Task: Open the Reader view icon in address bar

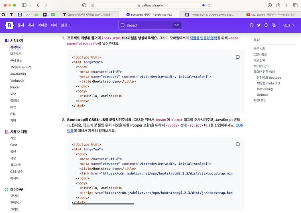Action: [x=93, y=5]
